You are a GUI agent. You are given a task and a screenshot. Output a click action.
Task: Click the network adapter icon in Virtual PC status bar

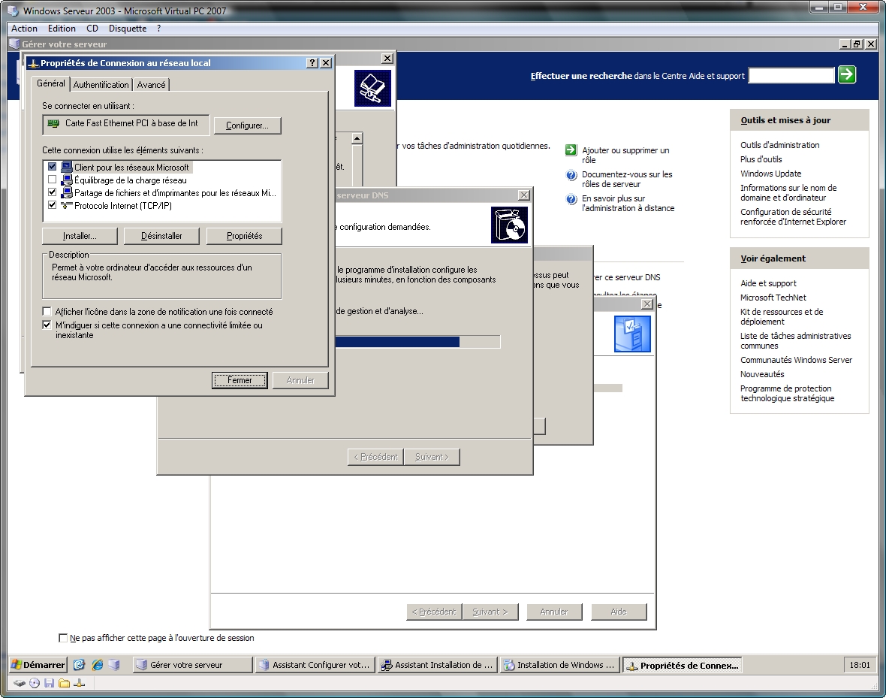[79, 683]
